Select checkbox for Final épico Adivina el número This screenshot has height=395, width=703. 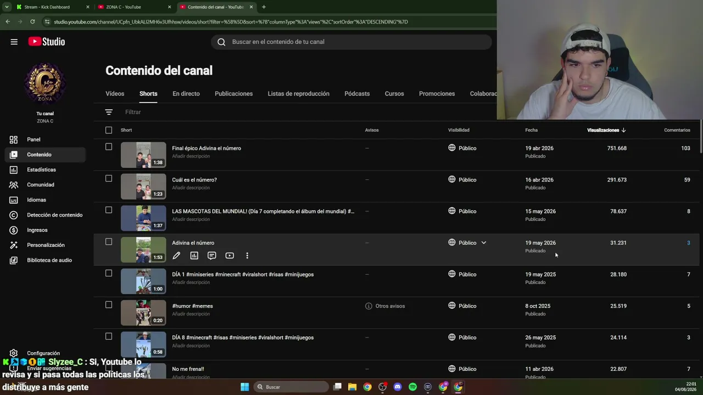point(109,147)
